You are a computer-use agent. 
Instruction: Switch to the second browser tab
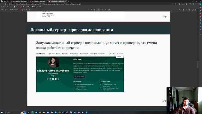(x=39, y=1)
